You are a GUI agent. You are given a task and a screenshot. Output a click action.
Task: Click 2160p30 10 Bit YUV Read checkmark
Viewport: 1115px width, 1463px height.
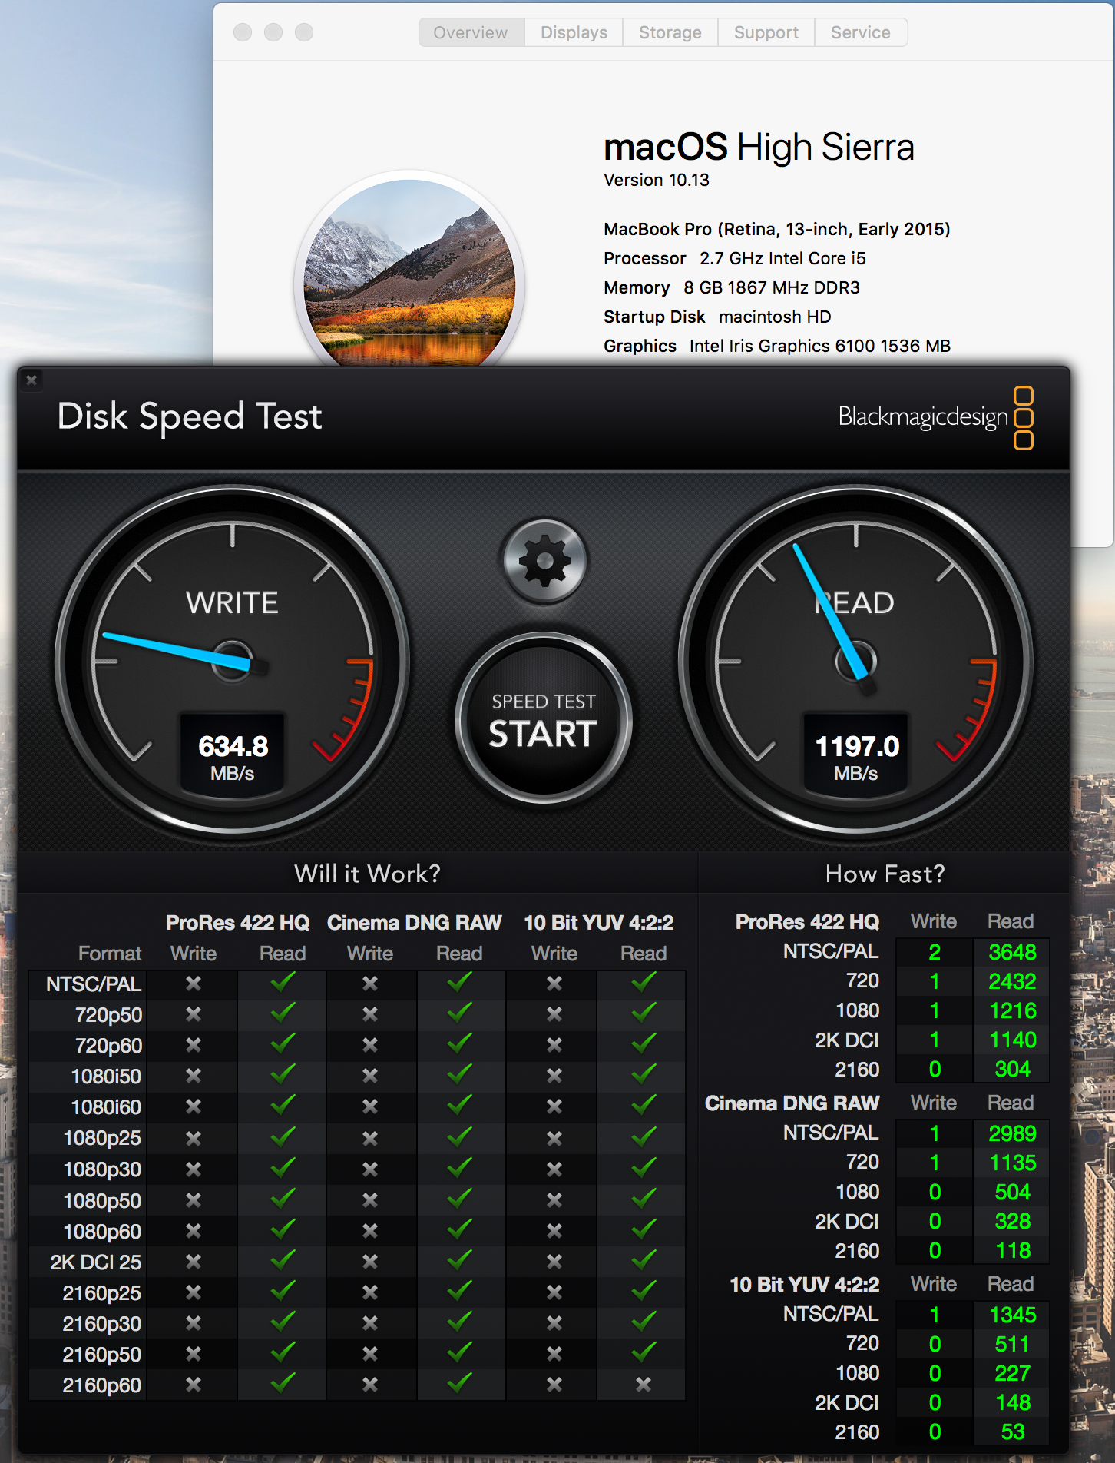coord(644,1322)
